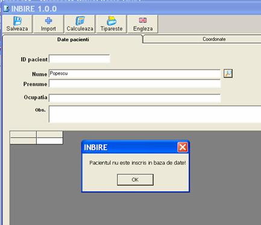Viewport: 261px width, 225px height.
Task: Click into the Nume field containing Popescu
Action: tap(134, 74)
